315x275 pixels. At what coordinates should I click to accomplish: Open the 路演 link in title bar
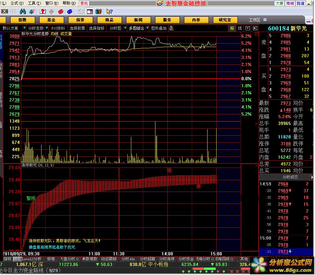(x=301, y=4)
